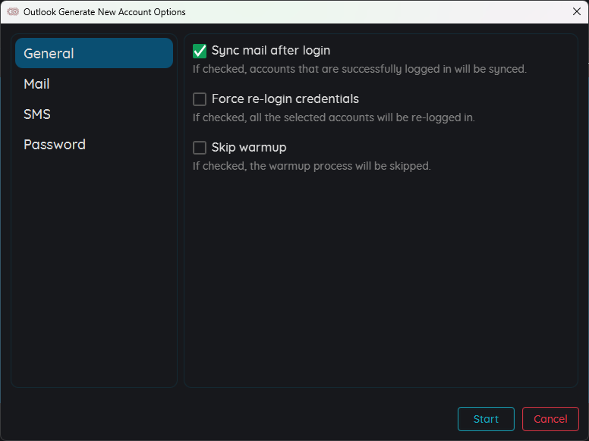589x441 pixels.
Task: Enable the Force re-login credentials checkbox
Action: tap(200, 99)
